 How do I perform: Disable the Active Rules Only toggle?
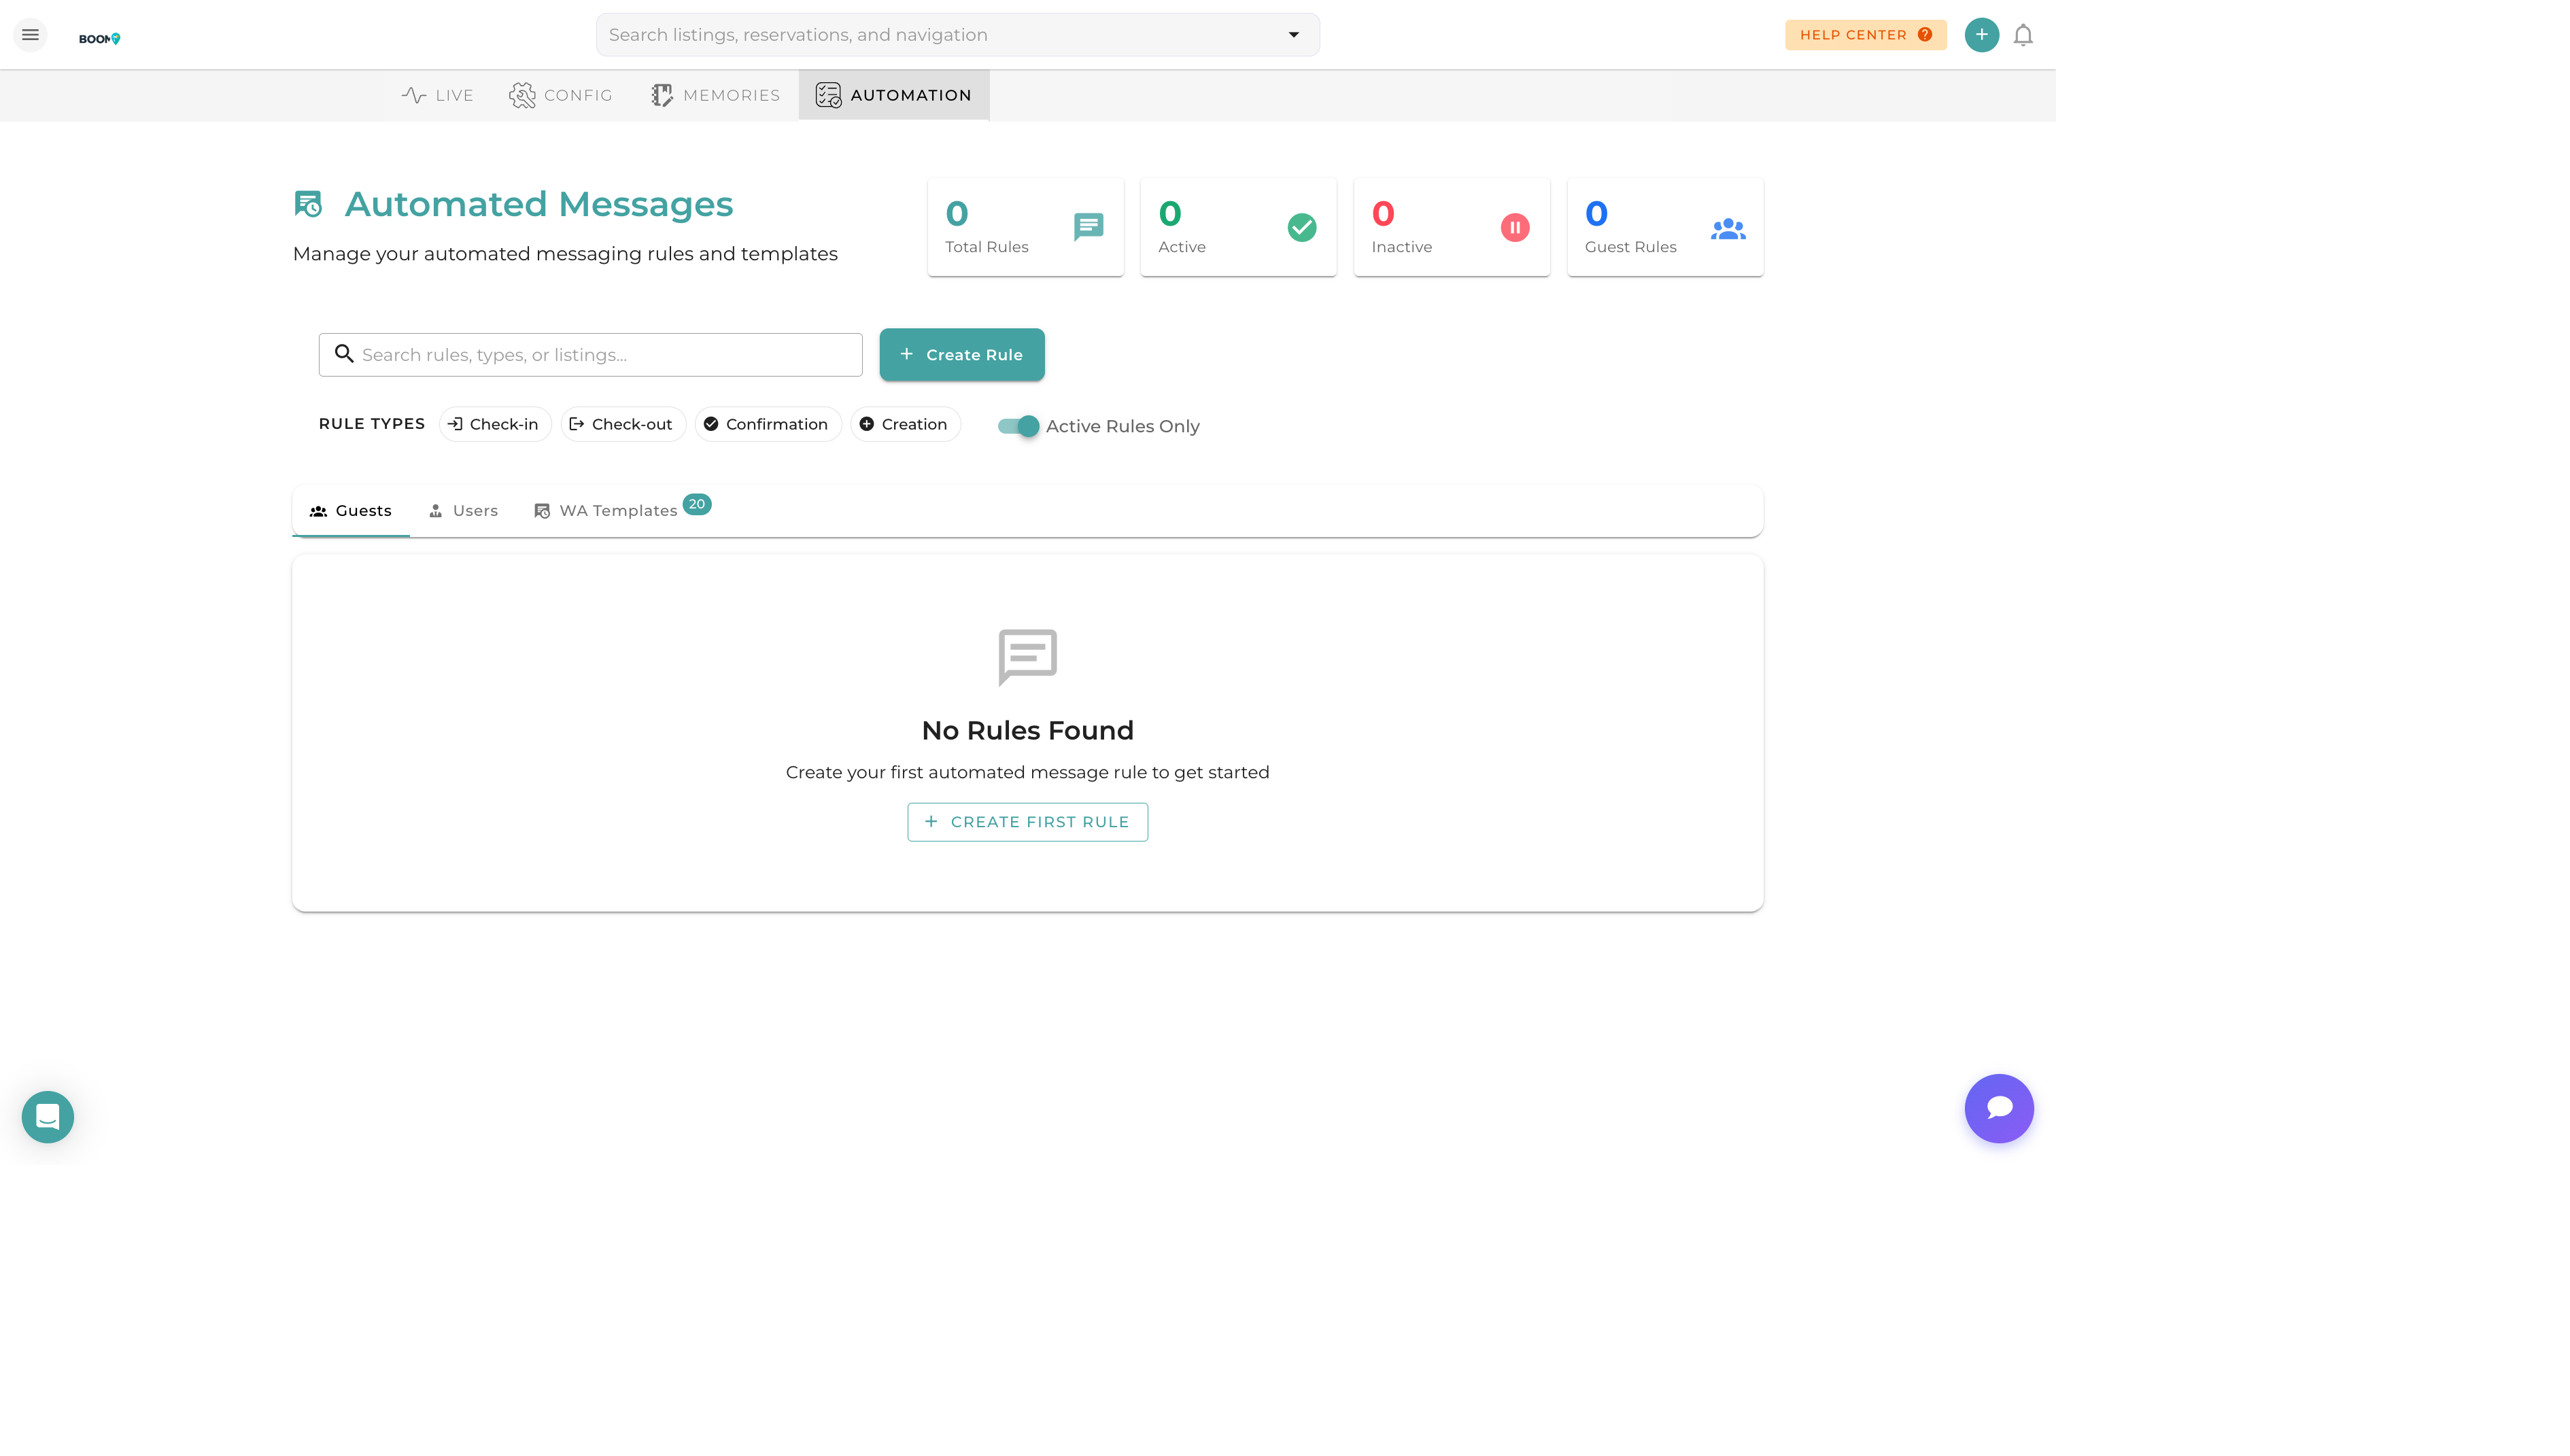click(x=1017, y=426)
